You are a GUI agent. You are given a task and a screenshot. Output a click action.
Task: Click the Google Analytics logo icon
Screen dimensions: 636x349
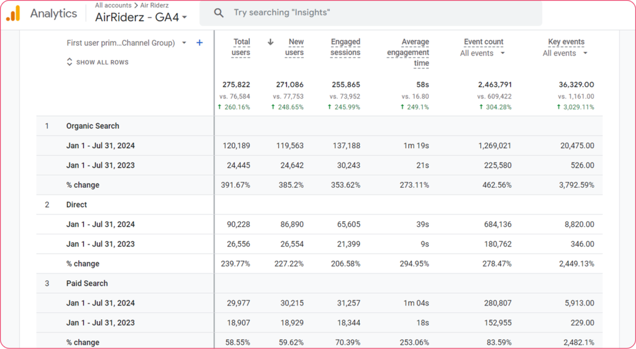14,13
